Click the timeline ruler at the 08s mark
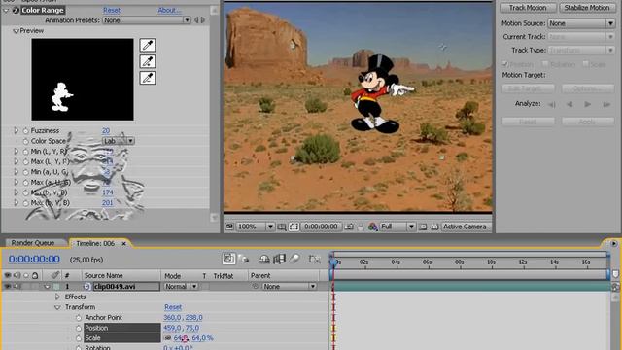This screenshot has width=622, height=350. (x=460, y=262)
